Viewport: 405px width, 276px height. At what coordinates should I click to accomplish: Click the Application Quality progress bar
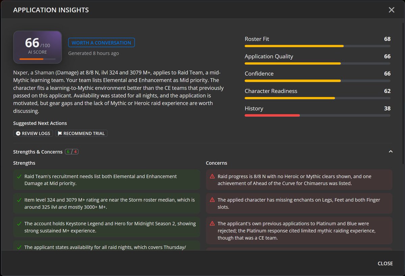(318, 63)
